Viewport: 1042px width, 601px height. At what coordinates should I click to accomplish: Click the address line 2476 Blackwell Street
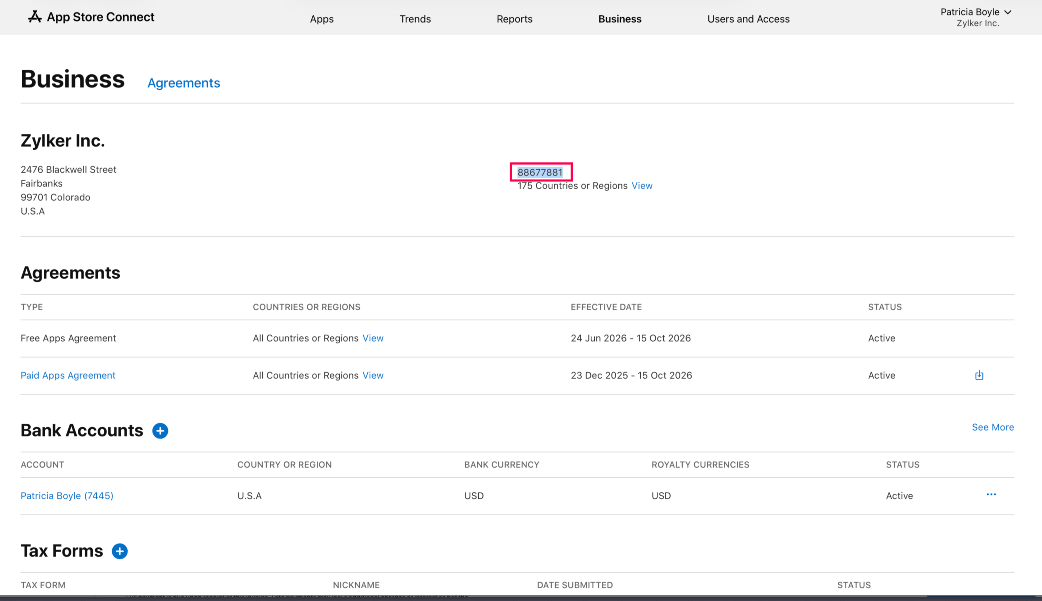pos(69,170)
